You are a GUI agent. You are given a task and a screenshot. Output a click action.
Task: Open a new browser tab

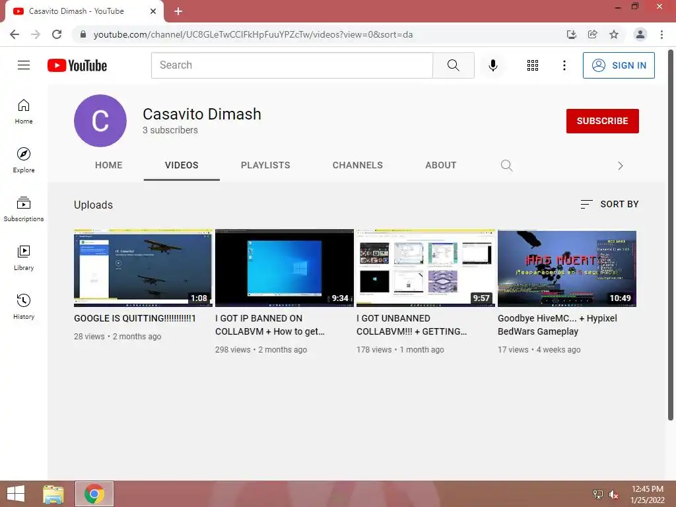178,11
